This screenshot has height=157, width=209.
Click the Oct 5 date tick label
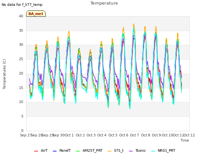[x=113, y=135]
